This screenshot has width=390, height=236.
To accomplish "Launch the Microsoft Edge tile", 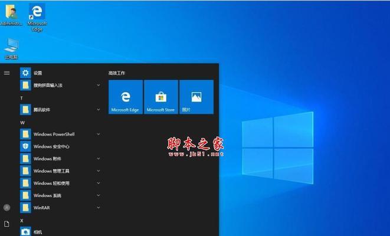I will (x=126, y=97).
